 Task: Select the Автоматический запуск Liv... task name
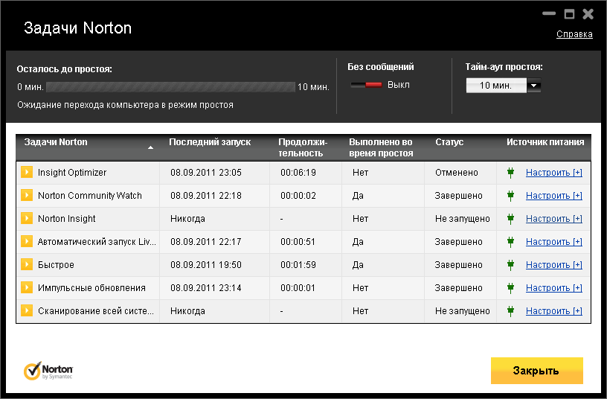point(97,242)
